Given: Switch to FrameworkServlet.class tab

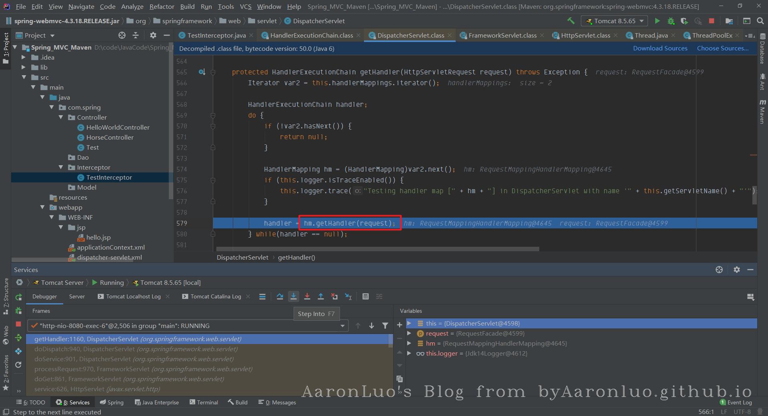Looking at the screenshot, I should coord(502,35).
